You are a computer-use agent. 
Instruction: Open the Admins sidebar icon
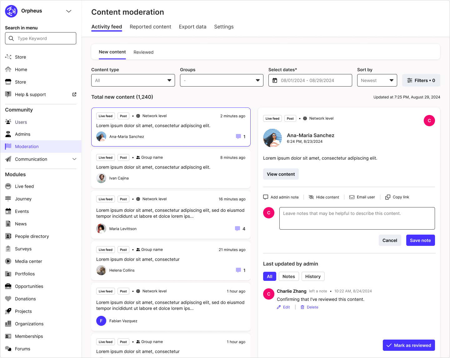click(8, 134)
